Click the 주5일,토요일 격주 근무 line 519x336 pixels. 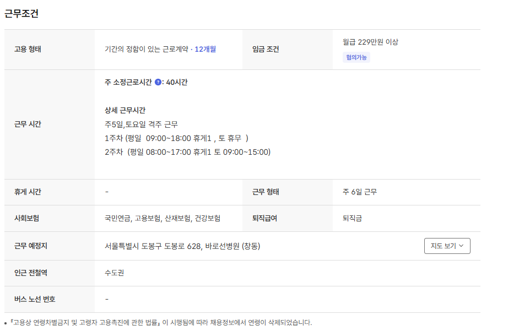point(141,124)
